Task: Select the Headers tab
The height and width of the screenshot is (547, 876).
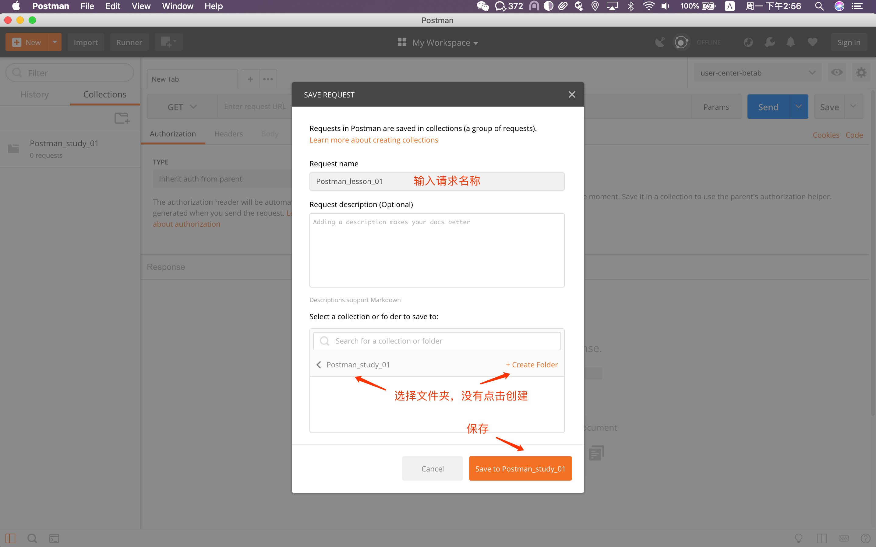Action: pyautogui.click(x=228, y=134)
